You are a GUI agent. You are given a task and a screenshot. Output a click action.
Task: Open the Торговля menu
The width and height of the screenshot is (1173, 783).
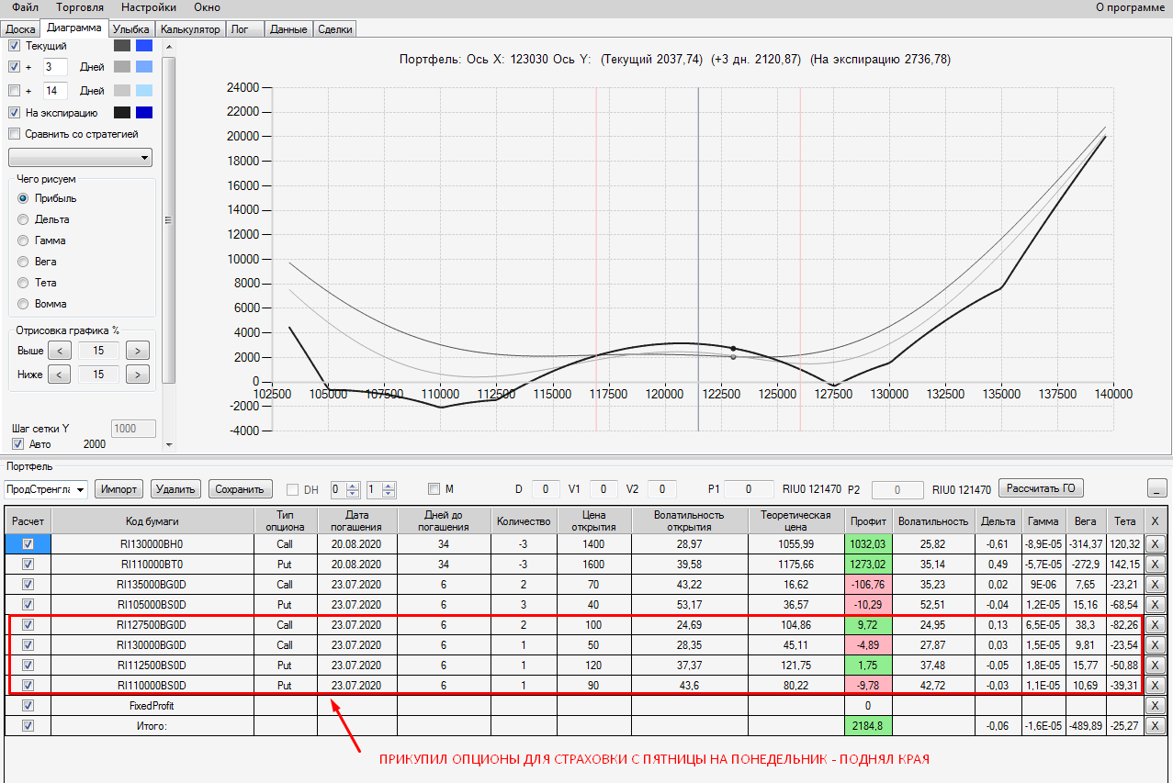(x=80, y=7)
